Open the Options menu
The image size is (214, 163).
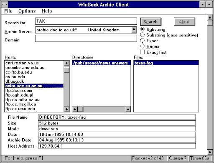coord(27,11)
